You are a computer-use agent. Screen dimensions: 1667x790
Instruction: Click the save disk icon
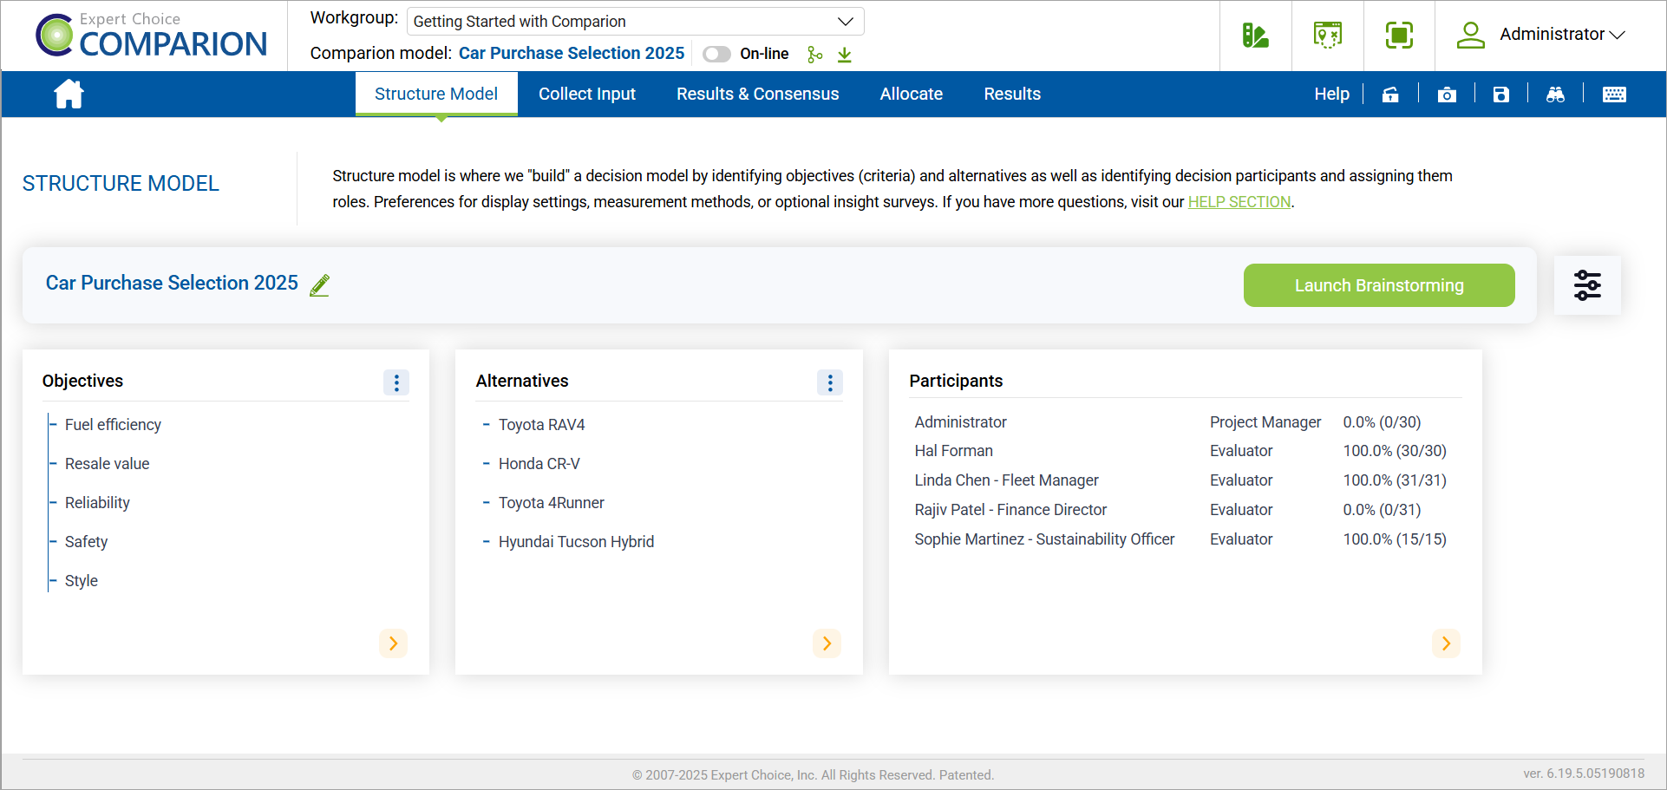pos(1500,95)
